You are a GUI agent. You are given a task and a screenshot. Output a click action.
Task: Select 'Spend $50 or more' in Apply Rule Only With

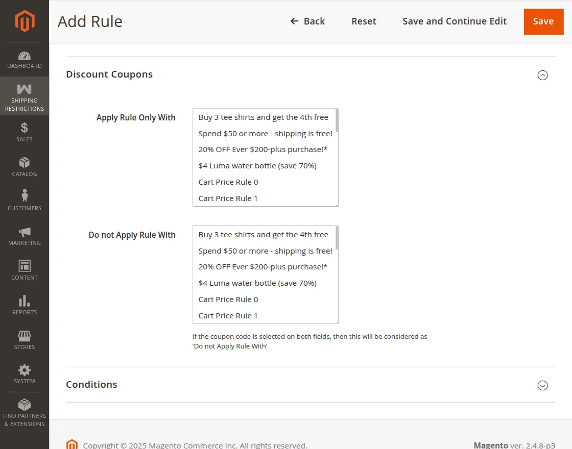pyautogui.click(x=264, y=133)
